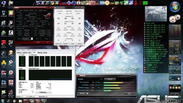Click the orange round menu icon in the top dock
Viewport: 183px width, 103px height.
[x=107, y=3]
